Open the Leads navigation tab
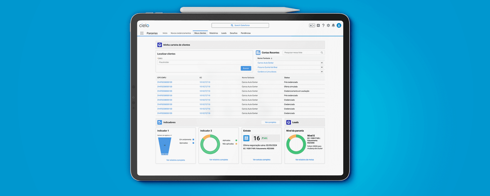This screenshot has width=490, height=196. pyautogui.click(x=224, y=33)
